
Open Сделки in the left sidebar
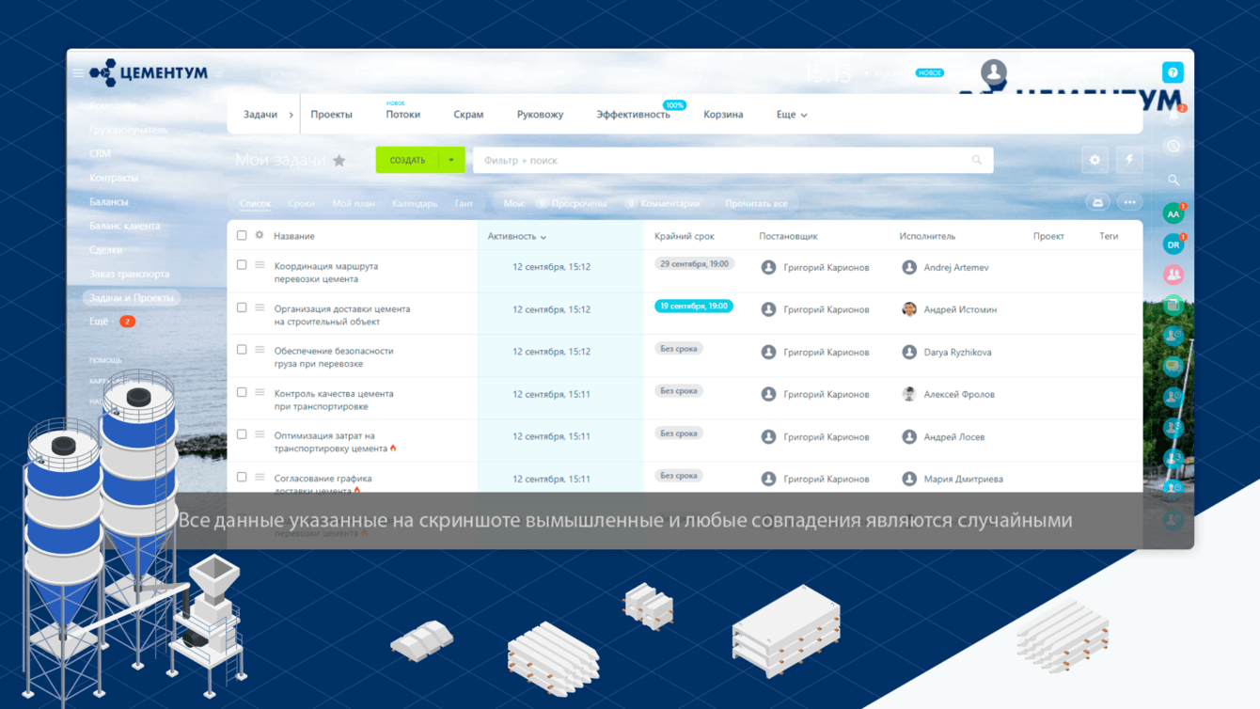(x=106, y=249)
